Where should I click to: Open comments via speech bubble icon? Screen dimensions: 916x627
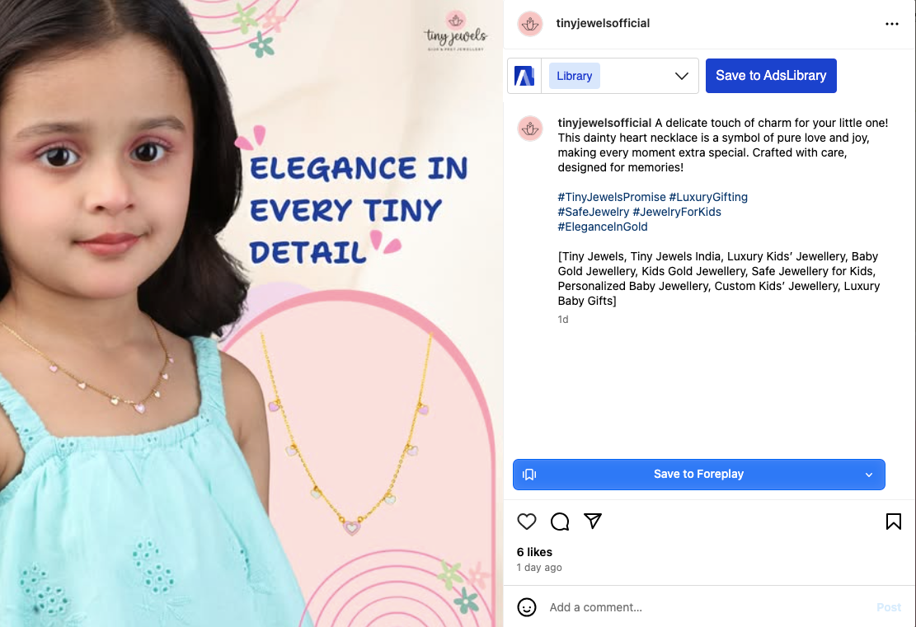click(x=560, y=522)
